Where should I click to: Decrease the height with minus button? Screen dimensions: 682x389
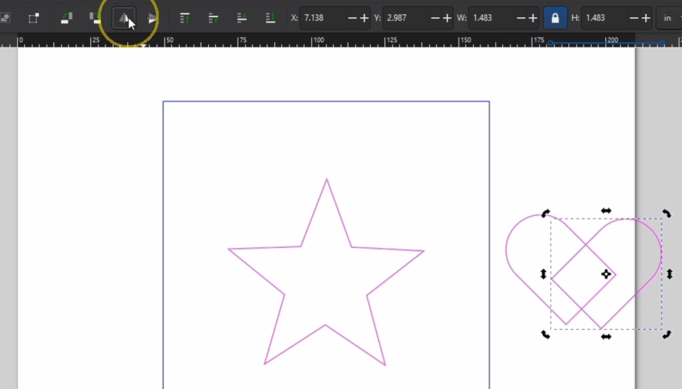coord(633,17)
